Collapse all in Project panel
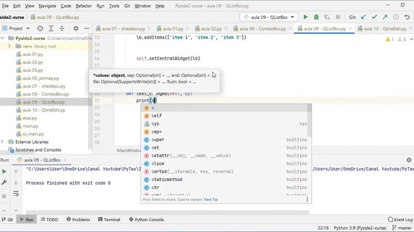The image size is (414, 232). (x=62, y=28)
